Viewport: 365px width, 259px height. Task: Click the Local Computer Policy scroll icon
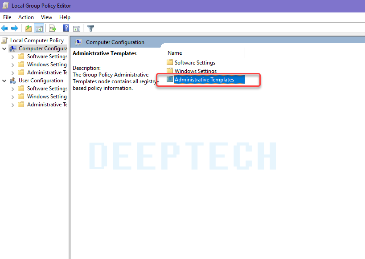point(4,40)
